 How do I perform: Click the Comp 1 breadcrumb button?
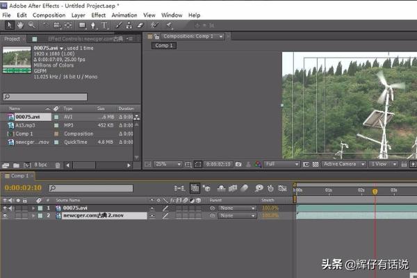pyautogui.click(x=164, y=46)
